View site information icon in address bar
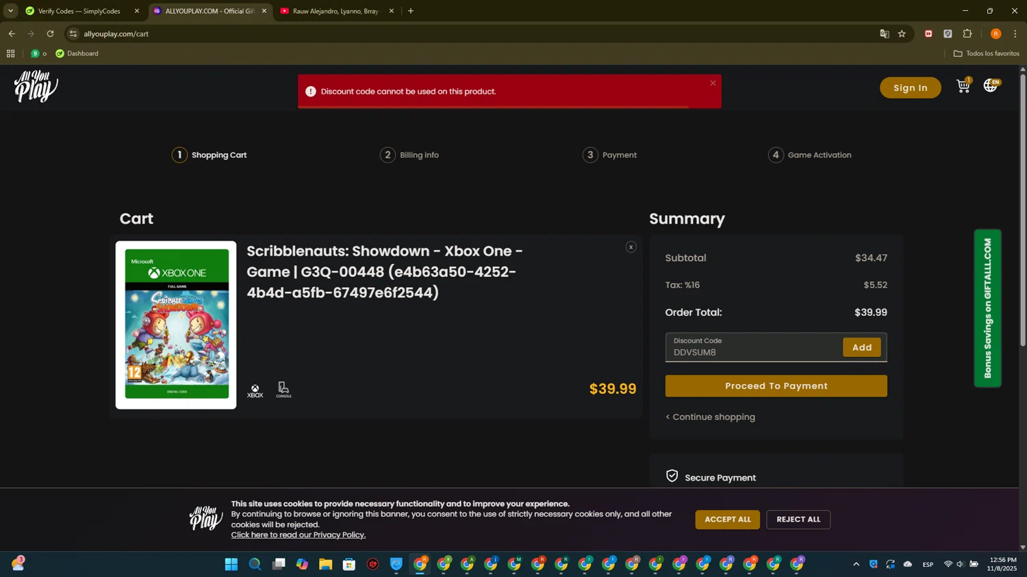The width and height of the screenshot is (1027, 577). (73, 33)
